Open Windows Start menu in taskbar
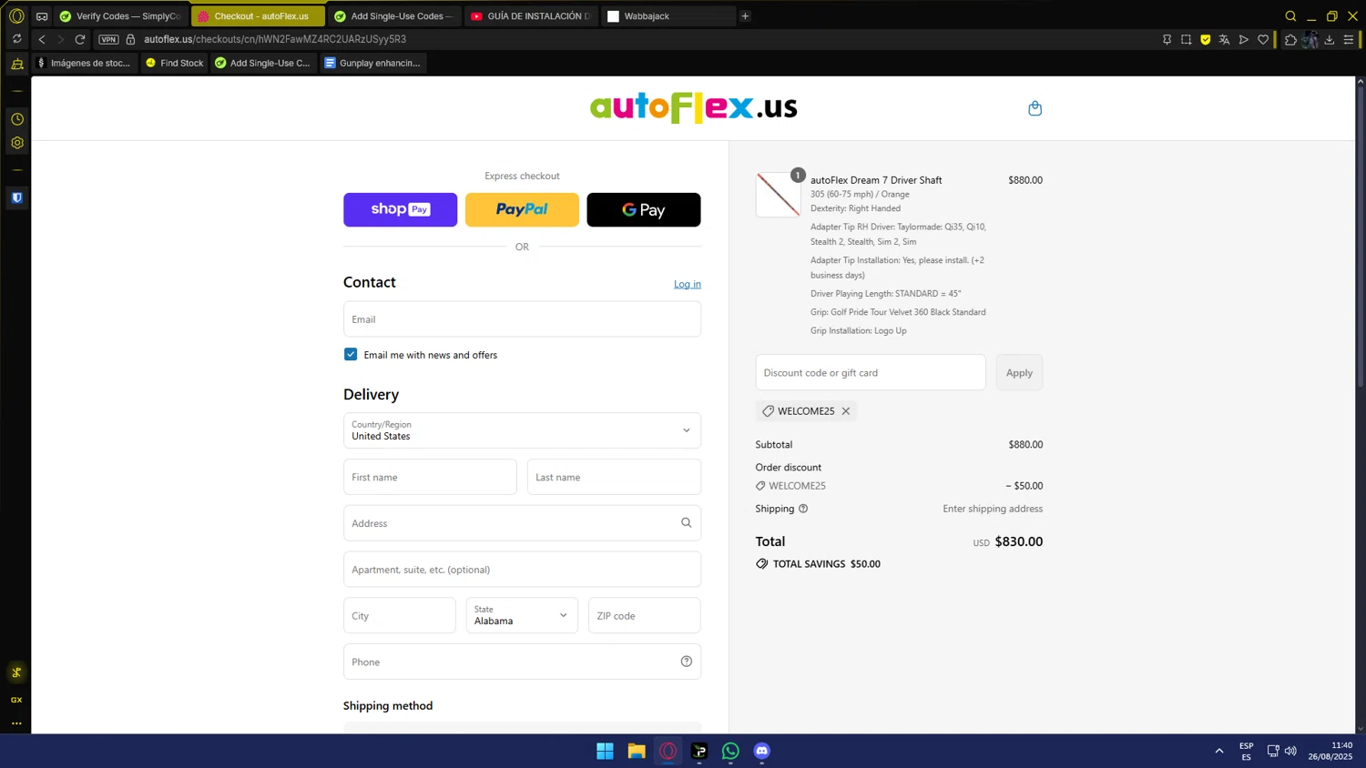This screenshot has height=768, width=1366. pos(605,751)
